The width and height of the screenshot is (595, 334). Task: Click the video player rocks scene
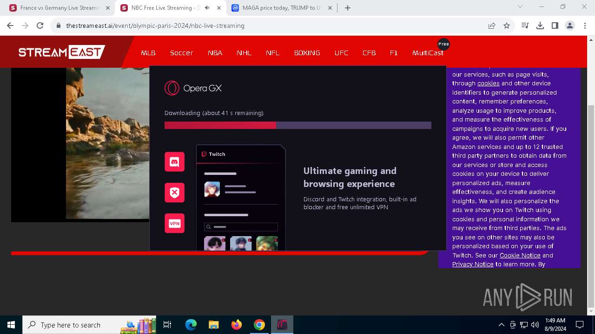tap(107, 142)
